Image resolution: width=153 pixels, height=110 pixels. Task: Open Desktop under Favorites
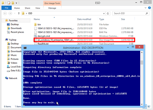(15, 24)
